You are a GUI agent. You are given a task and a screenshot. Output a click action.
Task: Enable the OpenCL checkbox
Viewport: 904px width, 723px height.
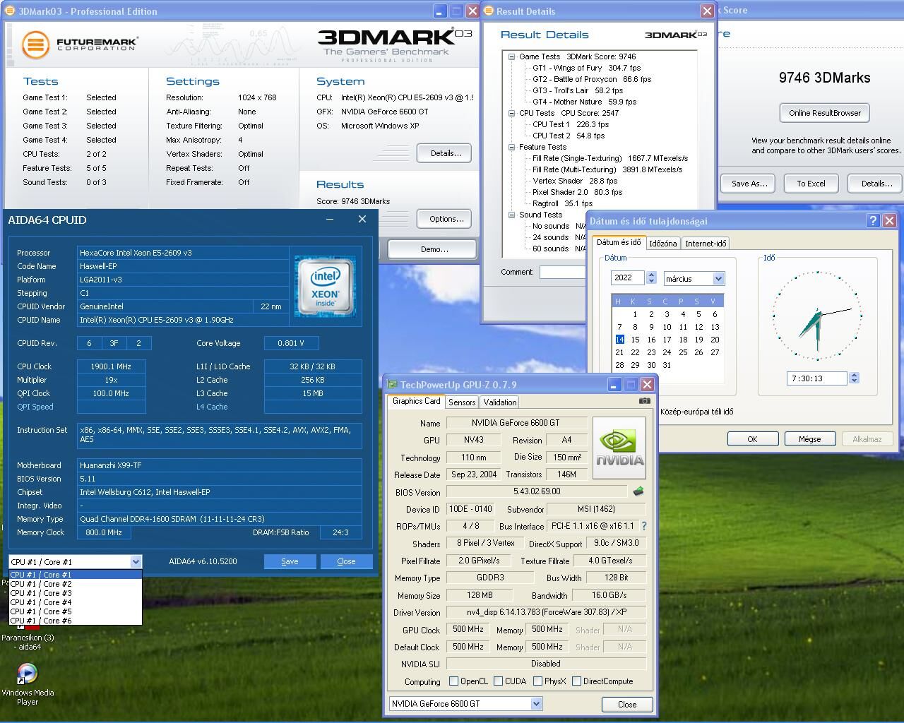click(454, 681)
